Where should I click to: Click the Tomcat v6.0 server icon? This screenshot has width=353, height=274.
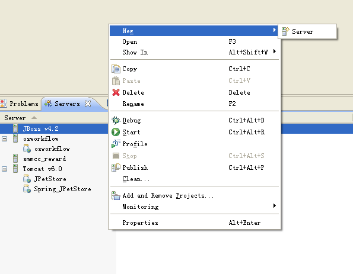coord(15,169)
